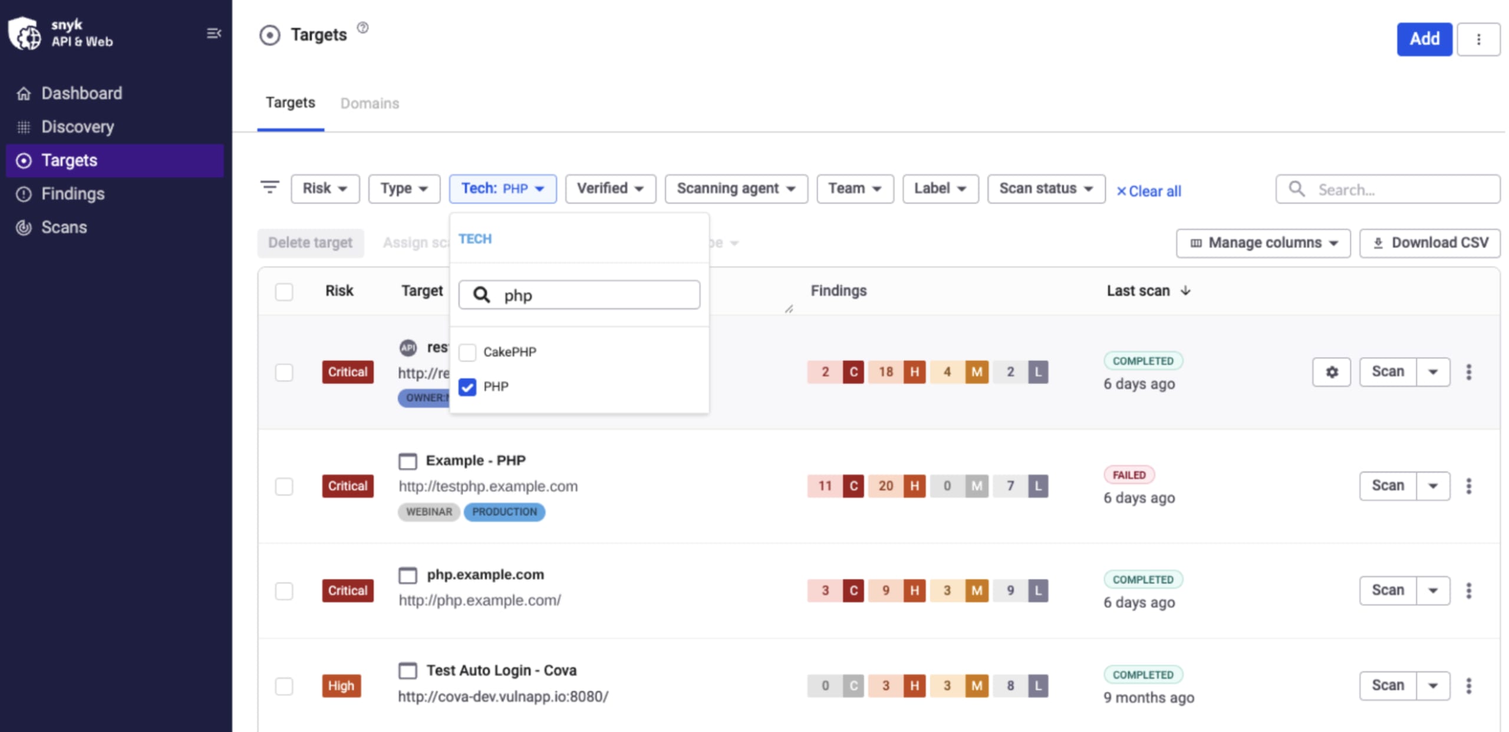
Task: Open the Type filter dropdown
Action: (404, 189)
